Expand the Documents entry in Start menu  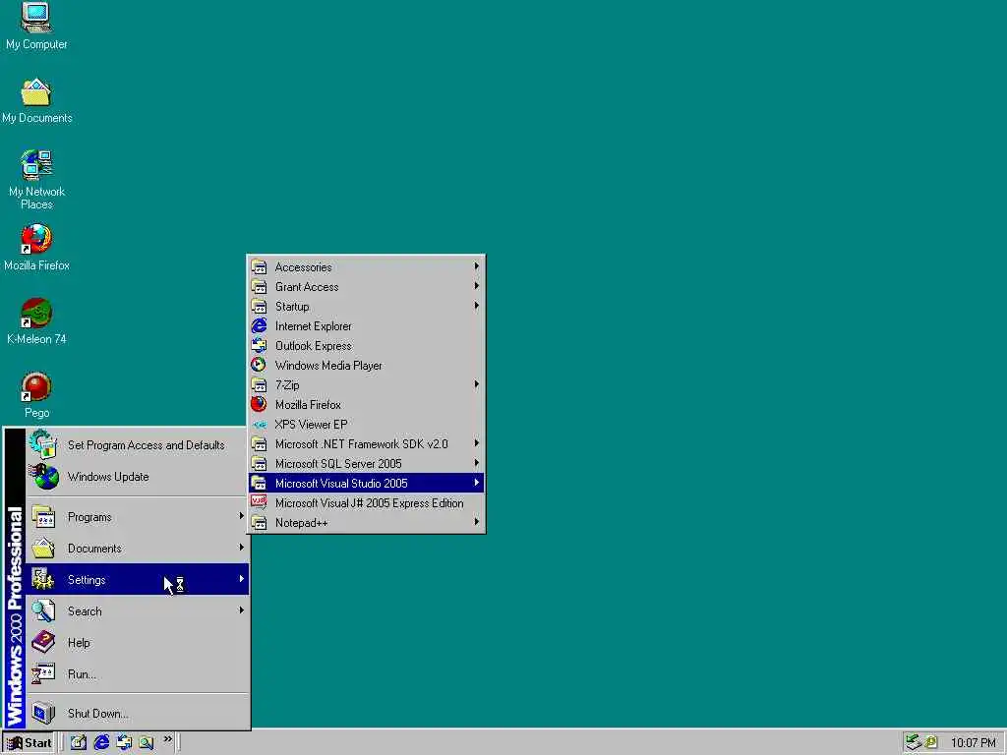click(x=137, y=549)
